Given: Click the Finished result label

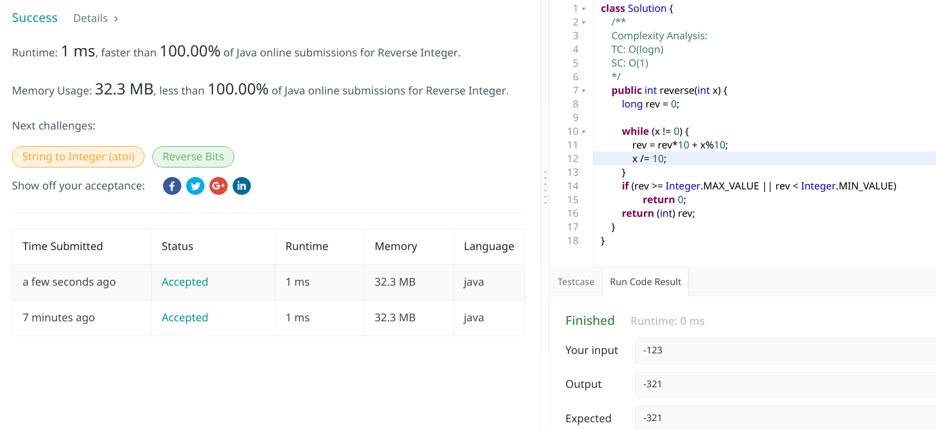Looking at the screenshot, I should [x=590, y=321].
